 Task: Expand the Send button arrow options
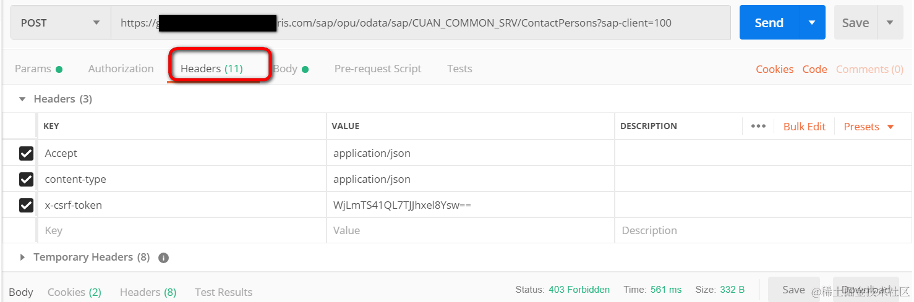pos(812,23)
